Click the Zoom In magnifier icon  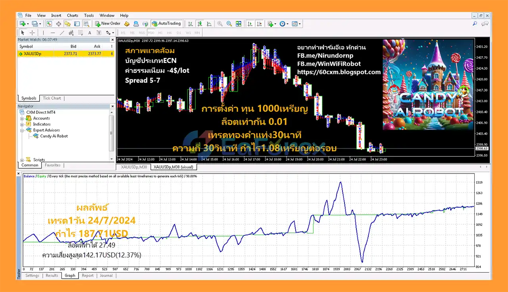[x=220, y=24]
